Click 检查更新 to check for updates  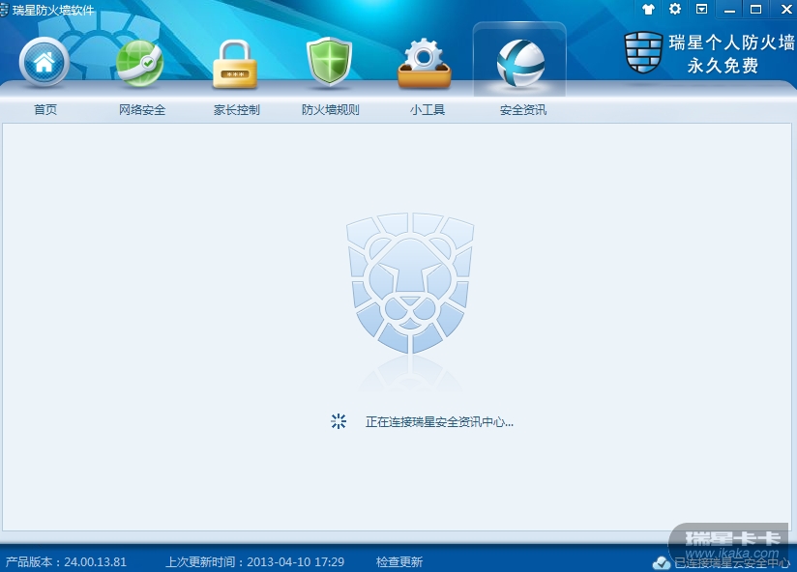[399, 561]
